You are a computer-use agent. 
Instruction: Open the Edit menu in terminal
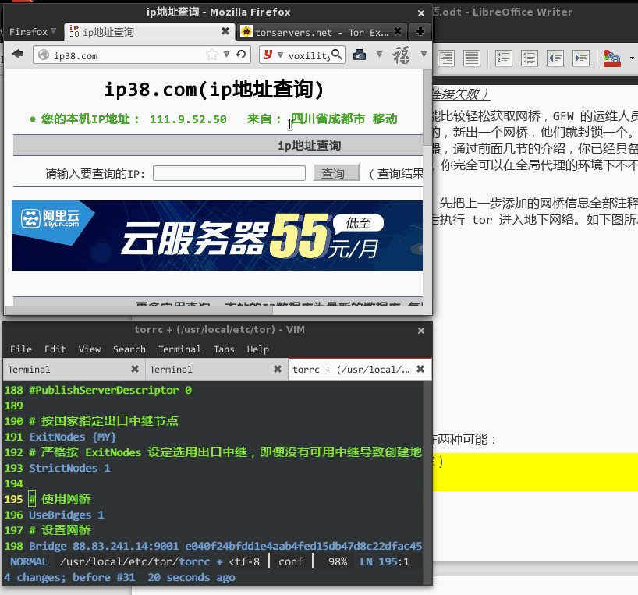tap(55, 349)
